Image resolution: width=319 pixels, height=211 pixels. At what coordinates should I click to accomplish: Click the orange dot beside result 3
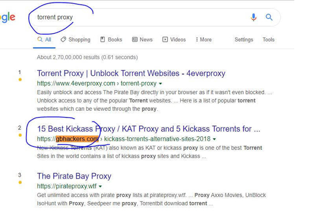tap(20, 182)
